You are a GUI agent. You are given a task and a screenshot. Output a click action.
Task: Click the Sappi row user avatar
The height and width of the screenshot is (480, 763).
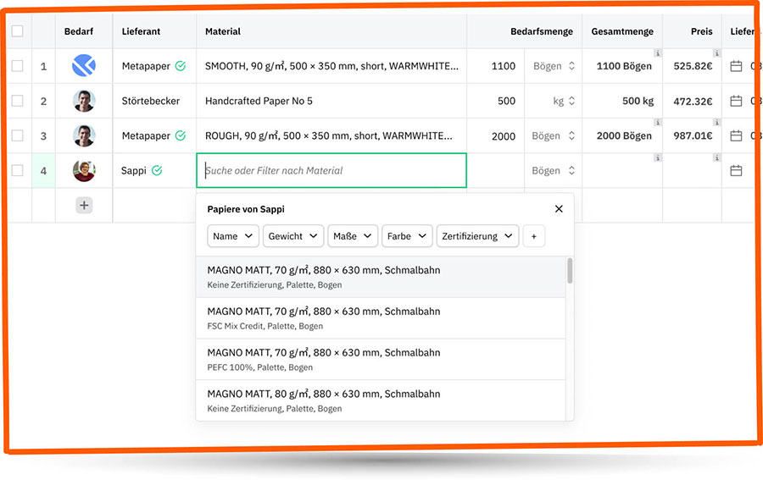click(x=84, y=170)
